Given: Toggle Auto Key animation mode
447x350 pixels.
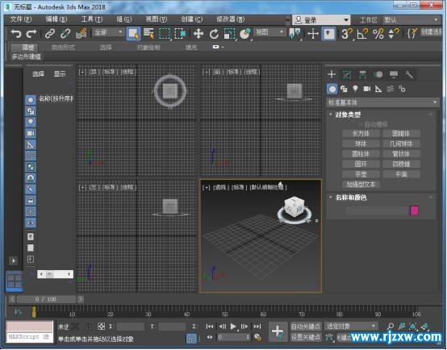Looking at the screenshot, I should 306,327.
